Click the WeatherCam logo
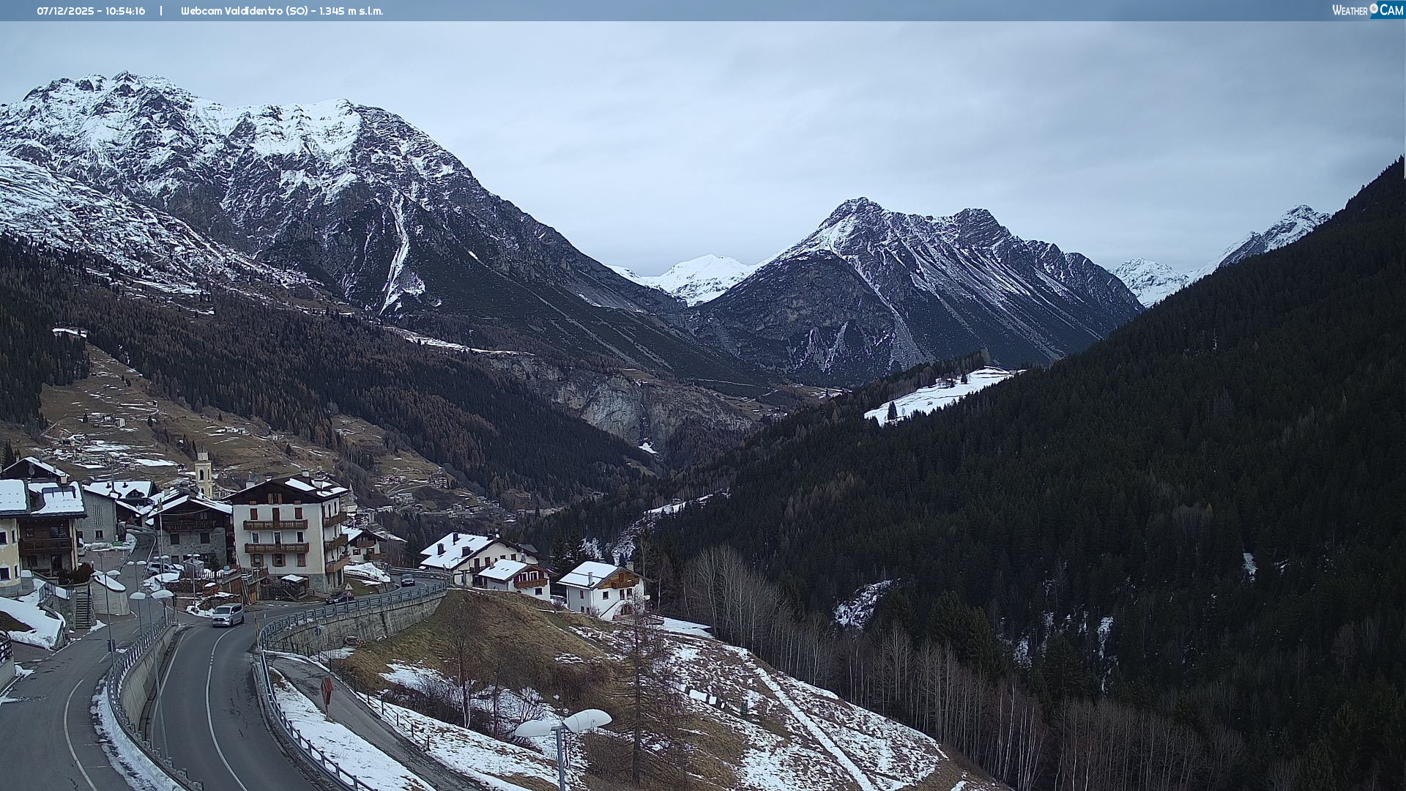The image size is (1406, 791). click(x=1366, y=10)
